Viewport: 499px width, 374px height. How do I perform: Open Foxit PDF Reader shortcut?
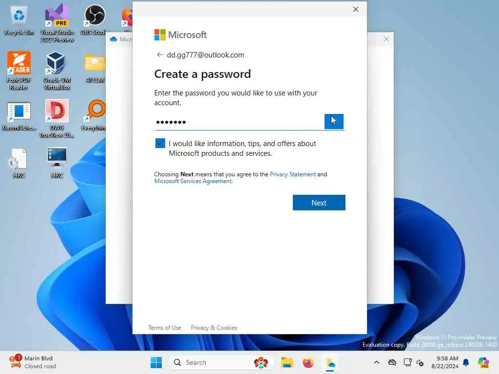pos(19,70)
